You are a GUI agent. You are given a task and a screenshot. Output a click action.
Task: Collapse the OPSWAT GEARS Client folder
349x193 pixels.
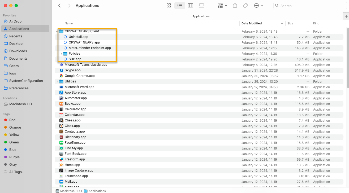click(x=57, y=31)
